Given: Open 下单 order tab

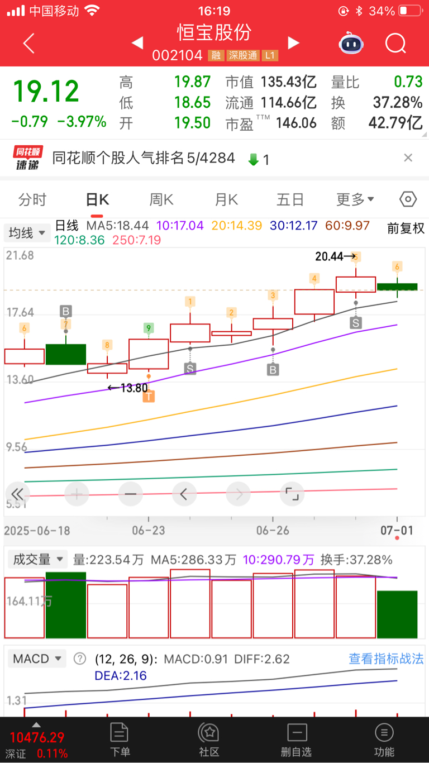Looking at the screenshot, I should [120, 740].
